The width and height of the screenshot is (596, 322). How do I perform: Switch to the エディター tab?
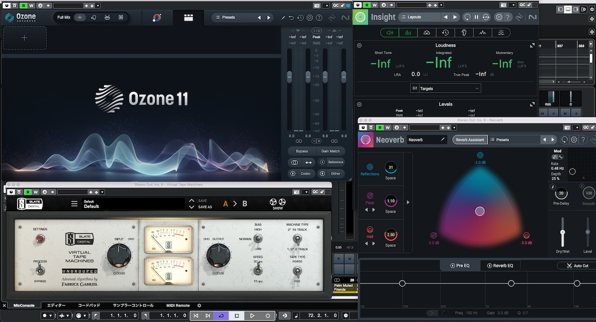point(56,305)
